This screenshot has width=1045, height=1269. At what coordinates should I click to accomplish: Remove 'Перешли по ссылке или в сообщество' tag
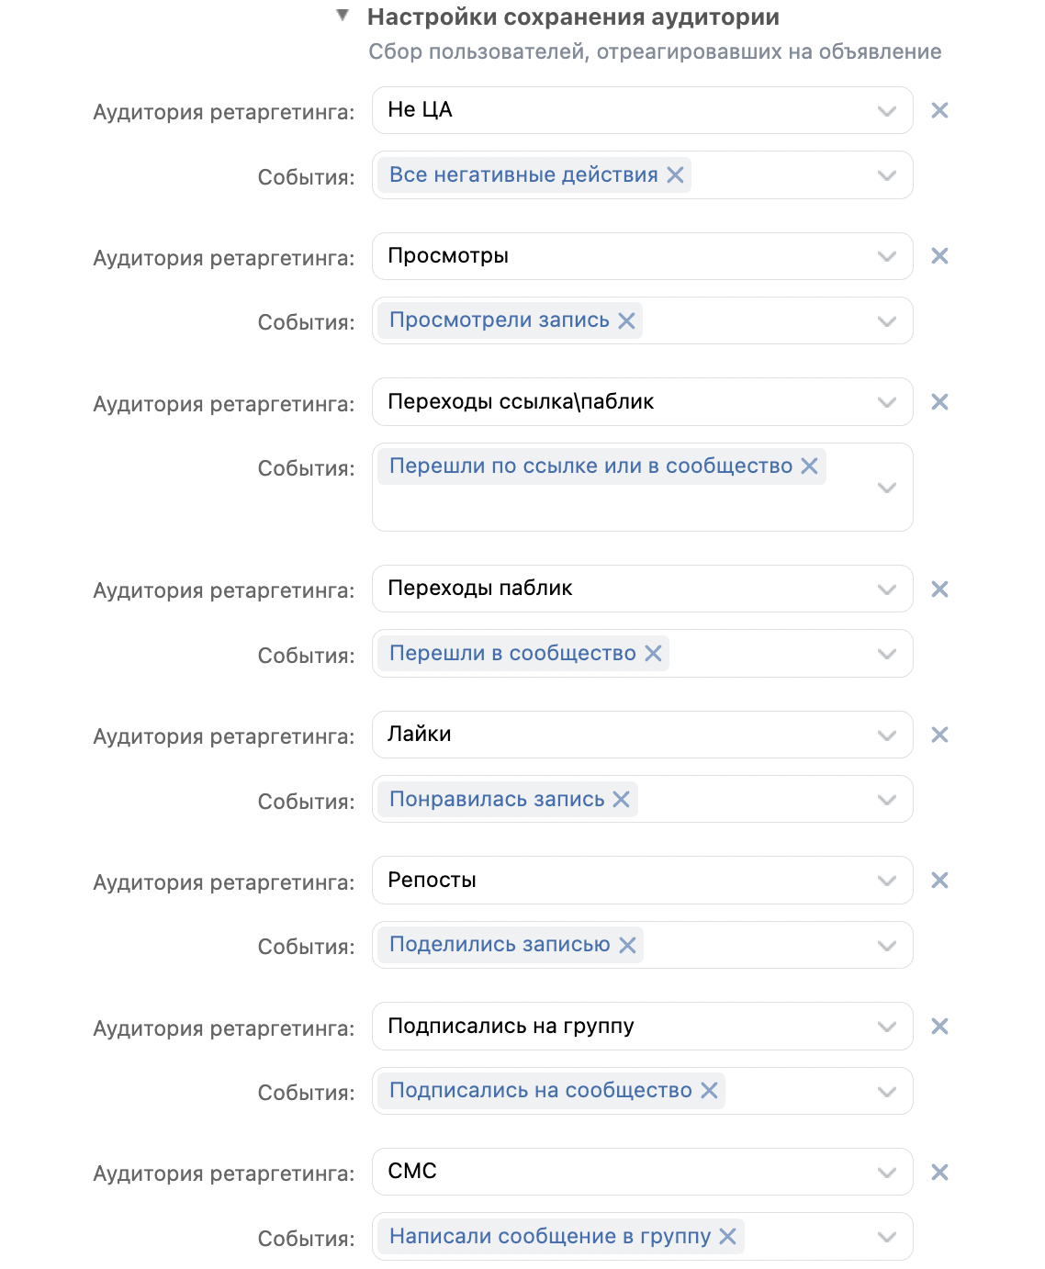tap(809, 466)
